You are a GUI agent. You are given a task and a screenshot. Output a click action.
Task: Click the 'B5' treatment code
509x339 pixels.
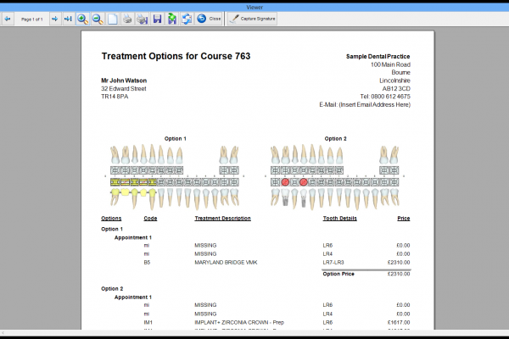147,262
